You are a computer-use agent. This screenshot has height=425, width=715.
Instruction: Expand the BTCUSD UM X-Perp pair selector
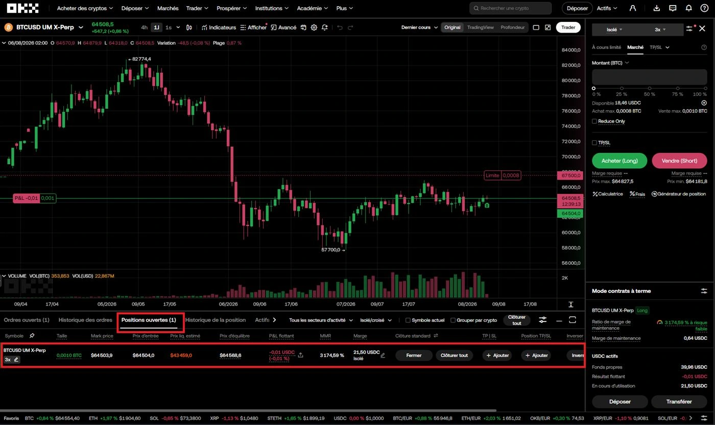point(80,27)
